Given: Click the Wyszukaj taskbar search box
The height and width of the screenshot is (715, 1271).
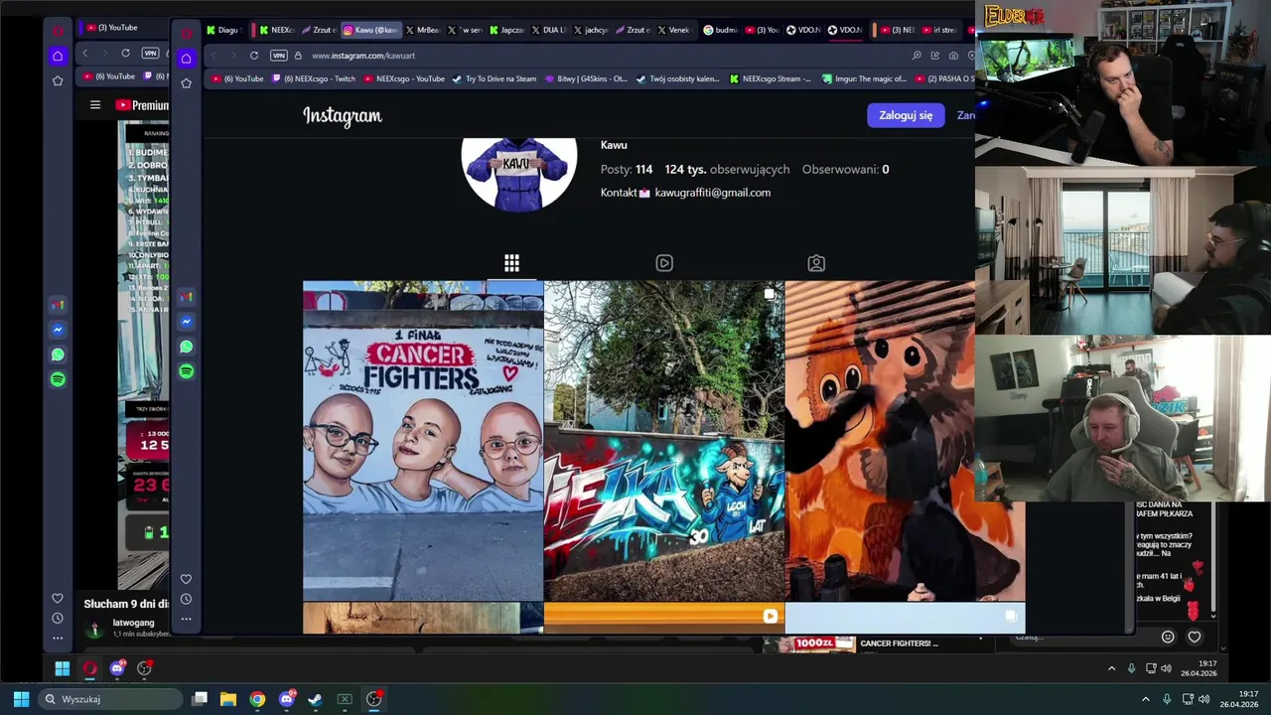Looking at the screenshot, I should [108, 699].
